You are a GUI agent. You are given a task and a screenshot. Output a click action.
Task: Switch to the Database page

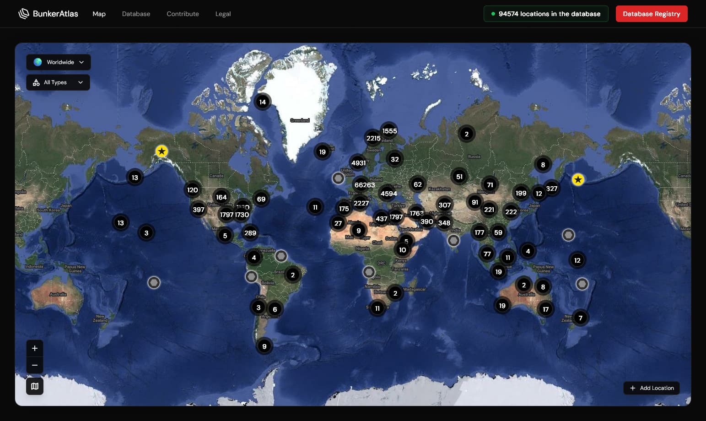pyautogui.click(x=136, y=14)
